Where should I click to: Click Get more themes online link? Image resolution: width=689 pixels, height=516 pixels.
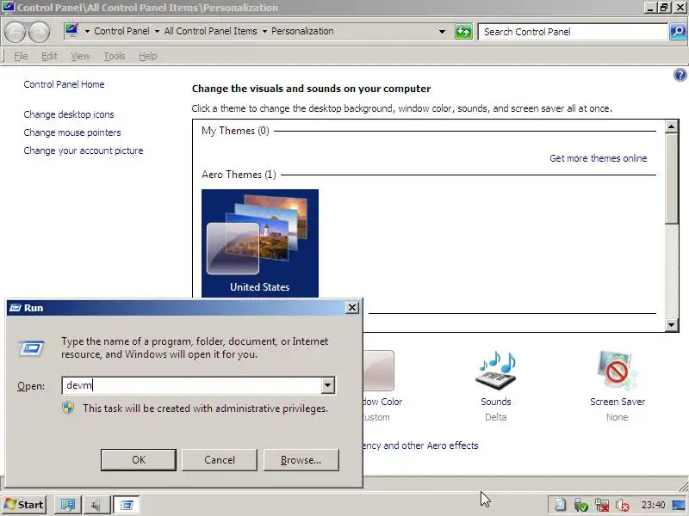point(598,158)
